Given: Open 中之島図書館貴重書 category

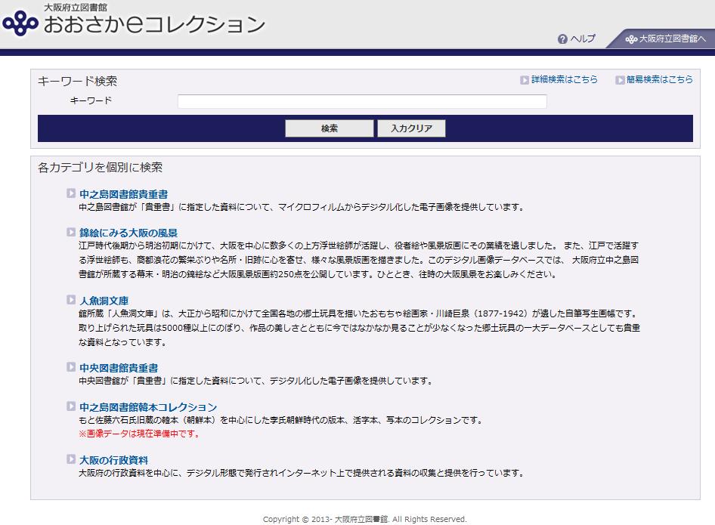Looking at the screenshot, I should [x=123, y=194].
